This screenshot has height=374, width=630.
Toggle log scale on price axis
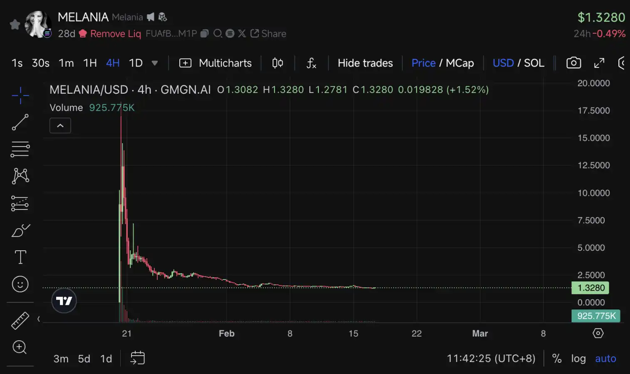pyautogui.click(x=578, y=359)
